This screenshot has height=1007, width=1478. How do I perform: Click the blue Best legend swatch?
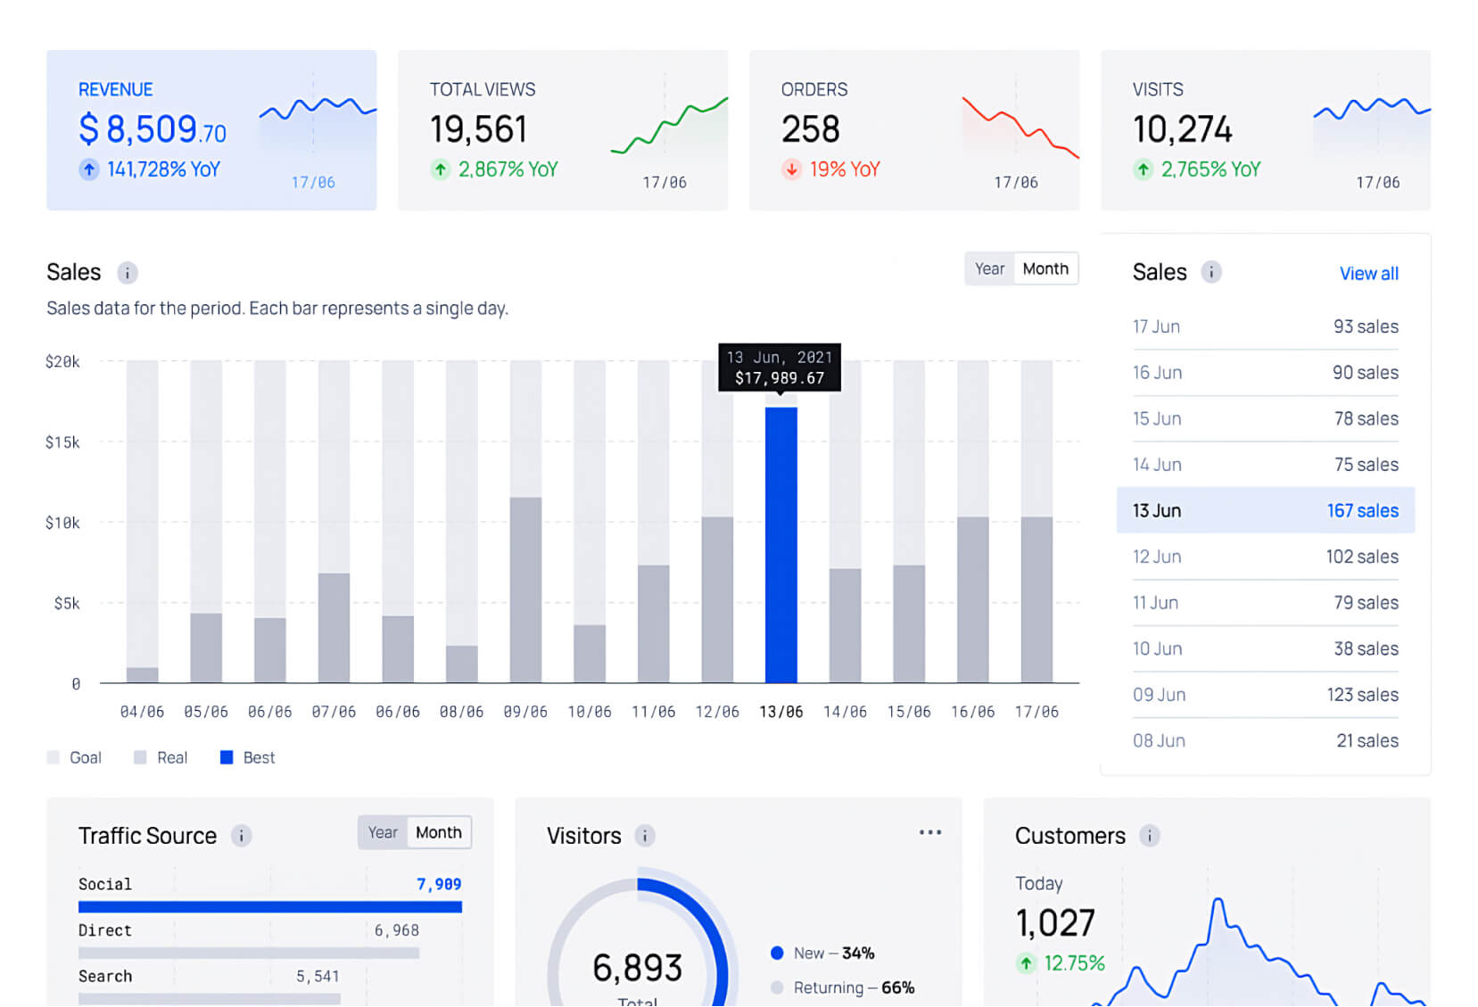[227, 758]
